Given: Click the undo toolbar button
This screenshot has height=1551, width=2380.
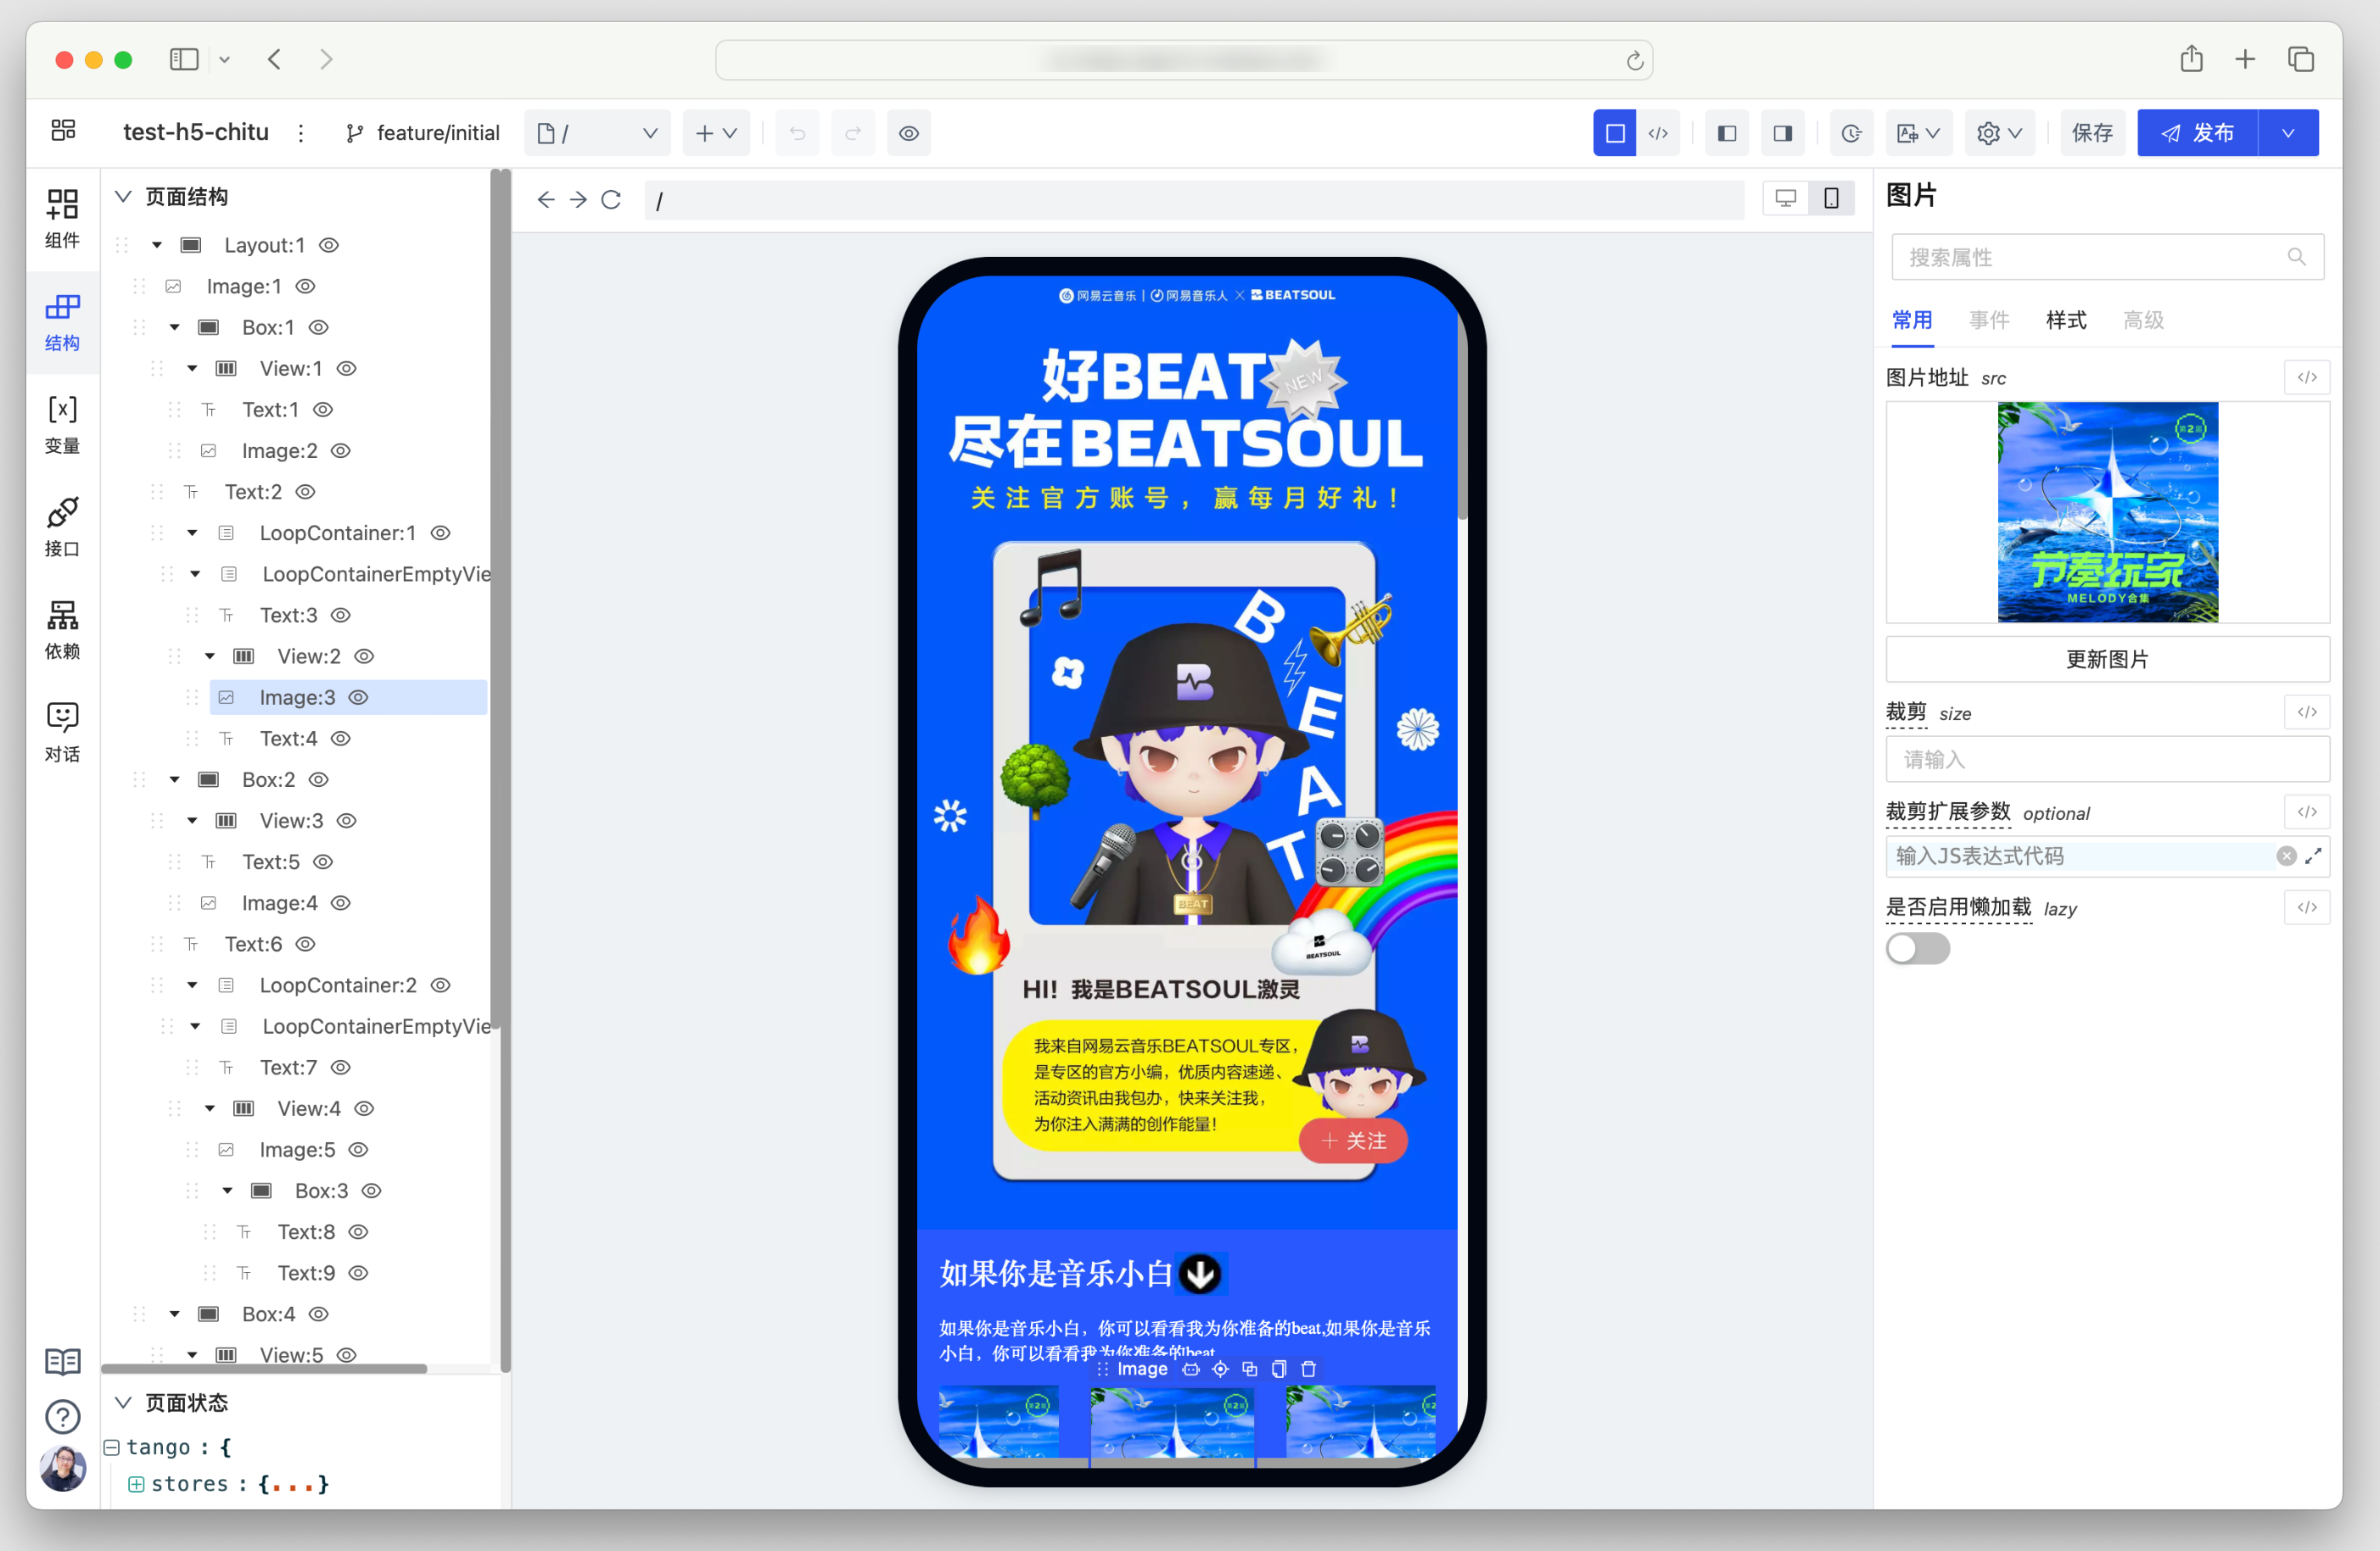Looking at the screenshot, I should [x=797, y=133].
